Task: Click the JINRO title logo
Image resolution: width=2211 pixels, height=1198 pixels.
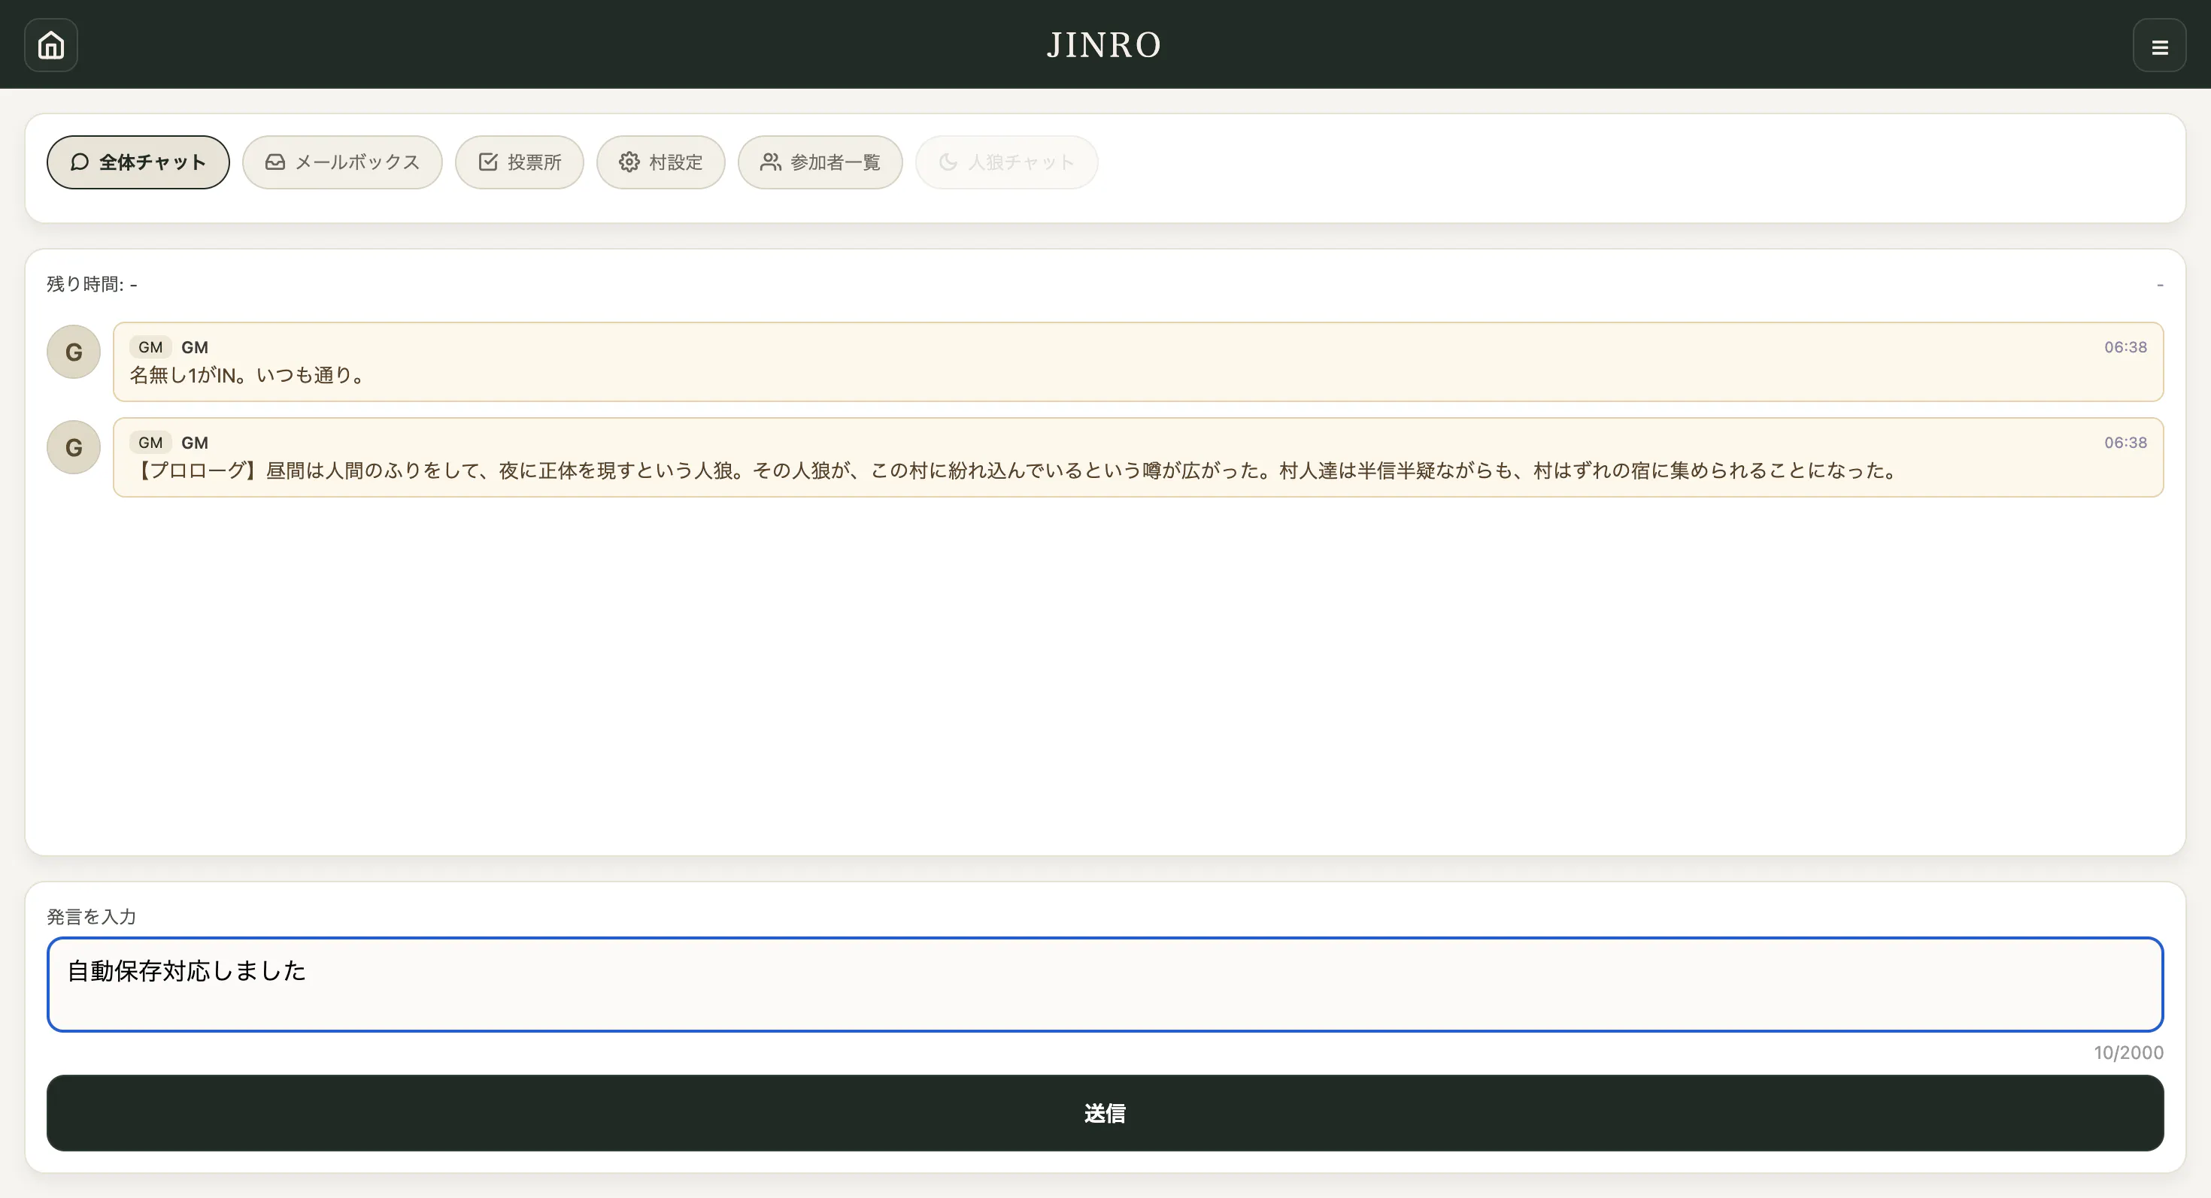Action: pyautogui.click(x=1104, y=44)
